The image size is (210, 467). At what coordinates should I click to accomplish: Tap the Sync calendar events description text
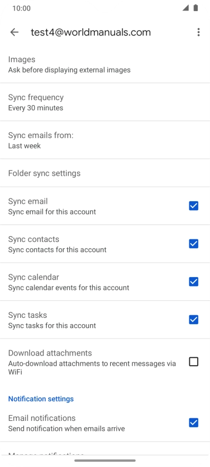tap(69, 288)
